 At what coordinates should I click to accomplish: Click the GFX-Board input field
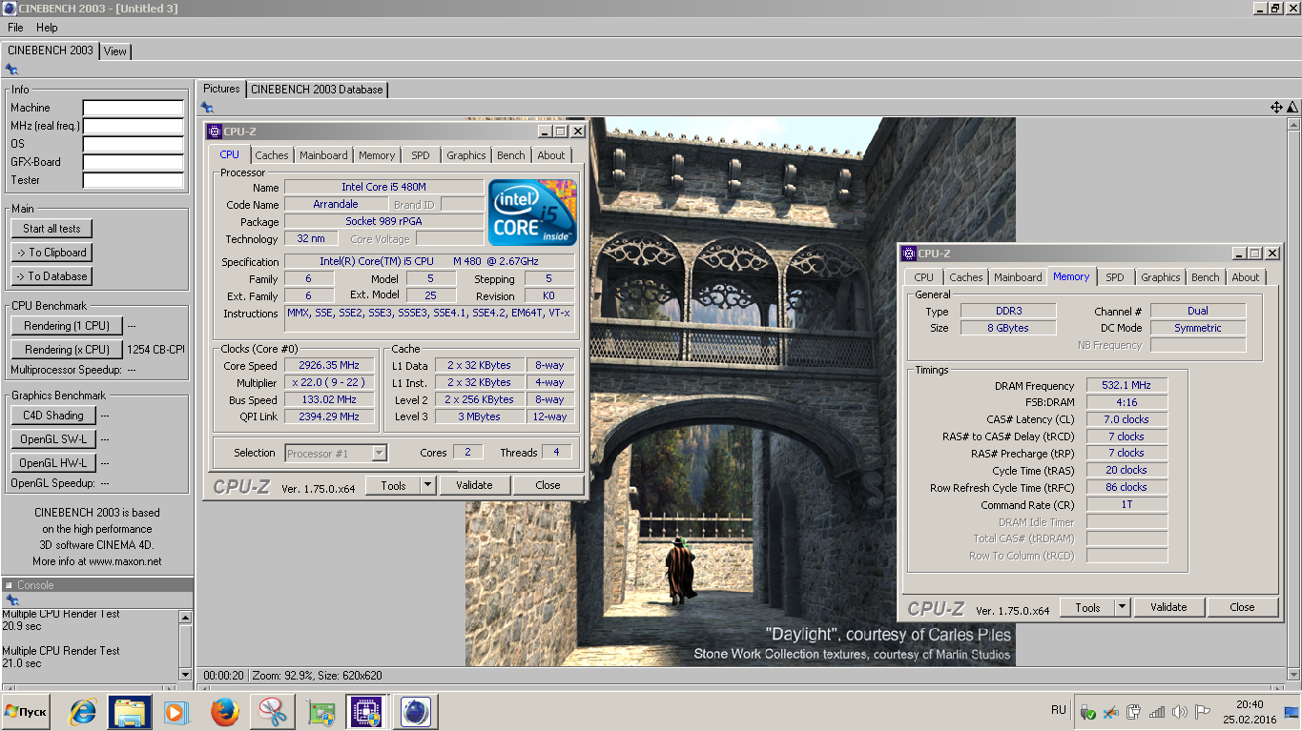(133, 162)
